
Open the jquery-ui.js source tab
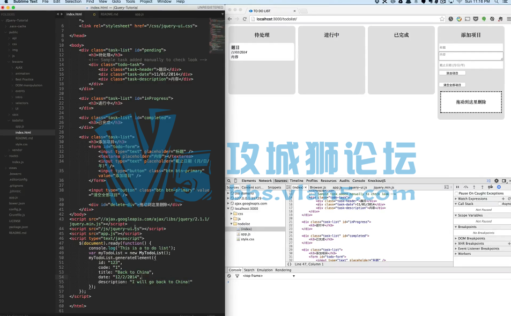click(358, 188)
